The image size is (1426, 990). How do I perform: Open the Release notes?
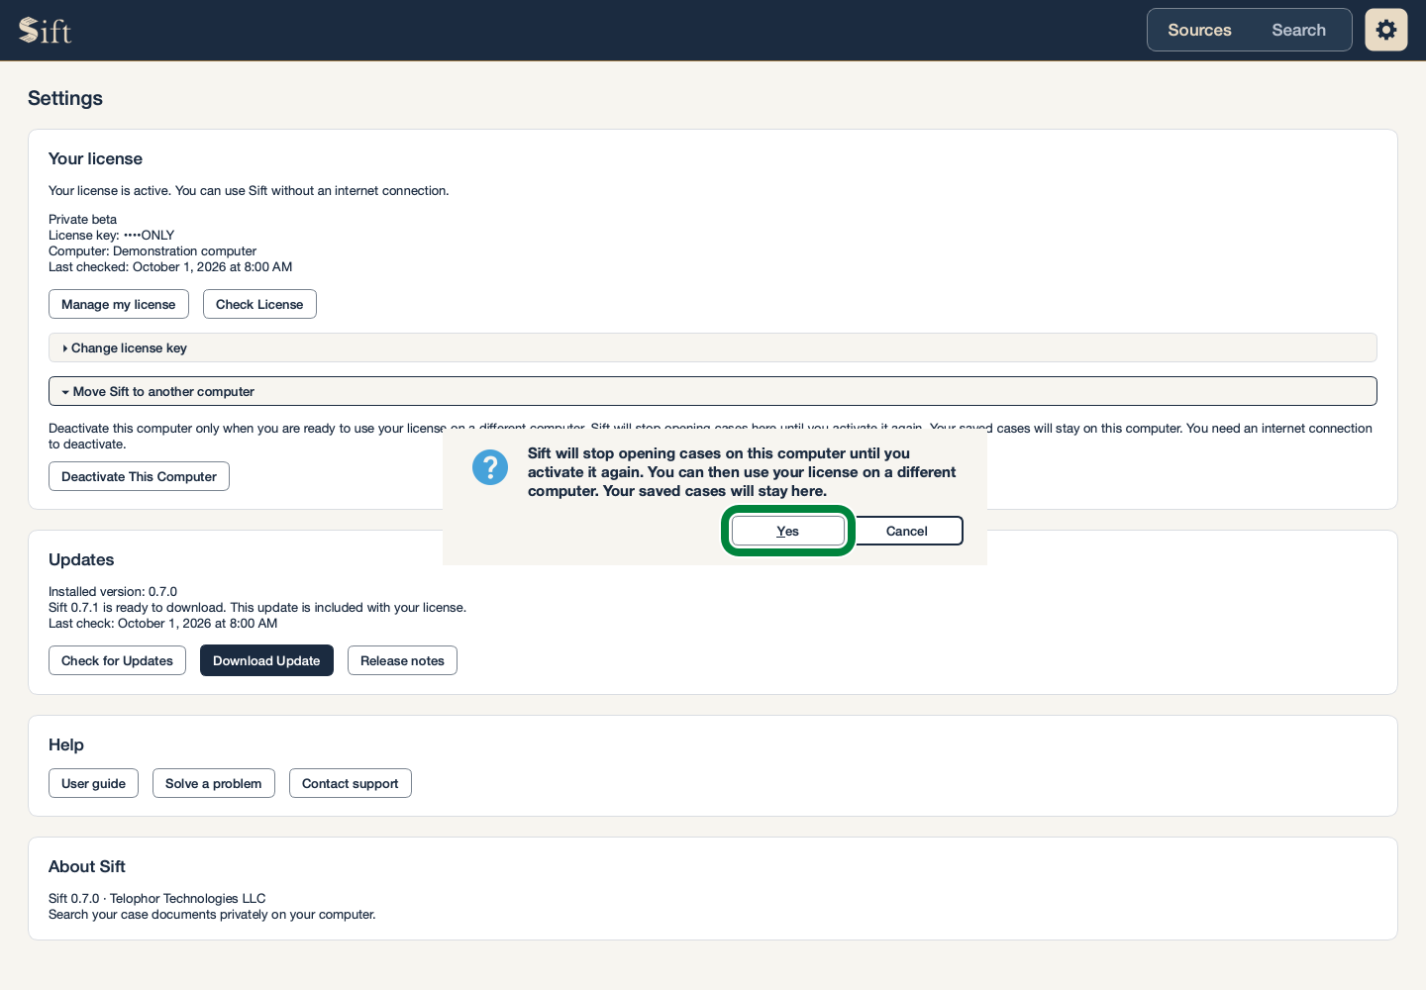tap(402, 660)
